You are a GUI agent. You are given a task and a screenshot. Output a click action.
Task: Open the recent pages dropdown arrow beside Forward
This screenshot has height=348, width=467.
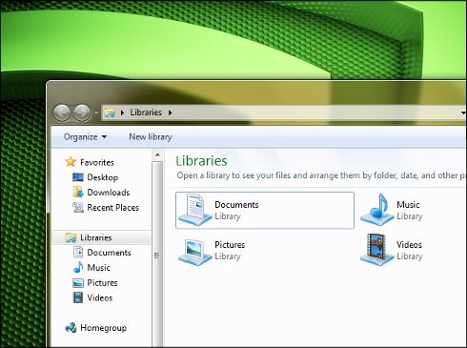pyautogui.click(x=96, y=113)
